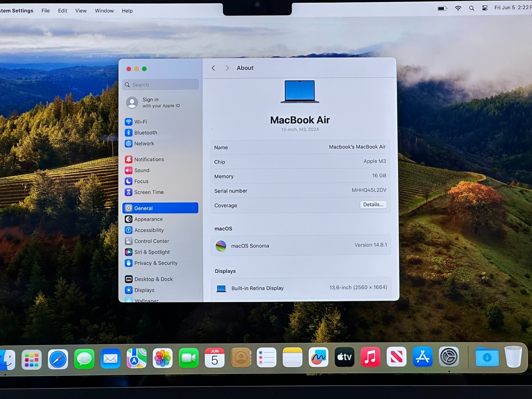532x399 pixels.
Task: Click the Coverage Details button
Action: pyautogui.click(x=373, y=205)
